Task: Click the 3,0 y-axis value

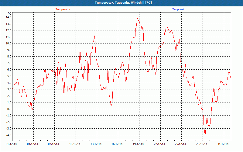Action: tap(9, 89)
